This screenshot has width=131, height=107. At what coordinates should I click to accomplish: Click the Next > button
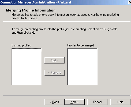point(74,102)
